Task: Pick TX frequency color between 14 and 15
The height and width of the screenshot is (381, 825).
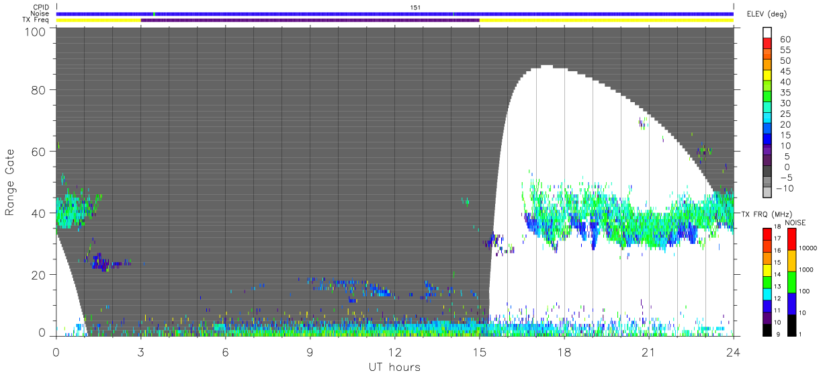Action: pyautogui.click(x=767, y=269)
